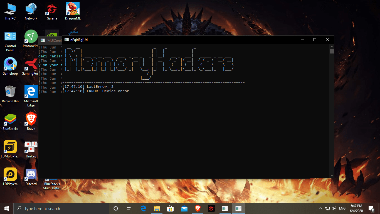Launch the Brave desktop shortcut

[x=31, y=122]
